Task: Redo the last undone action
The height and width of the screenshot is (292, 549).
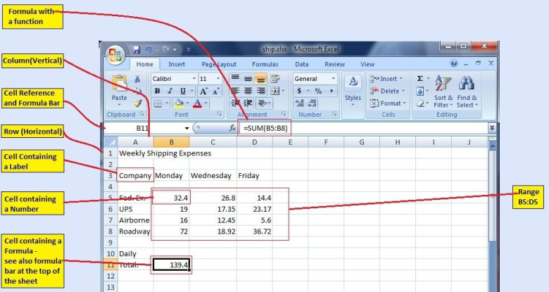Action: pyautogui.click(x=166, y=50)
